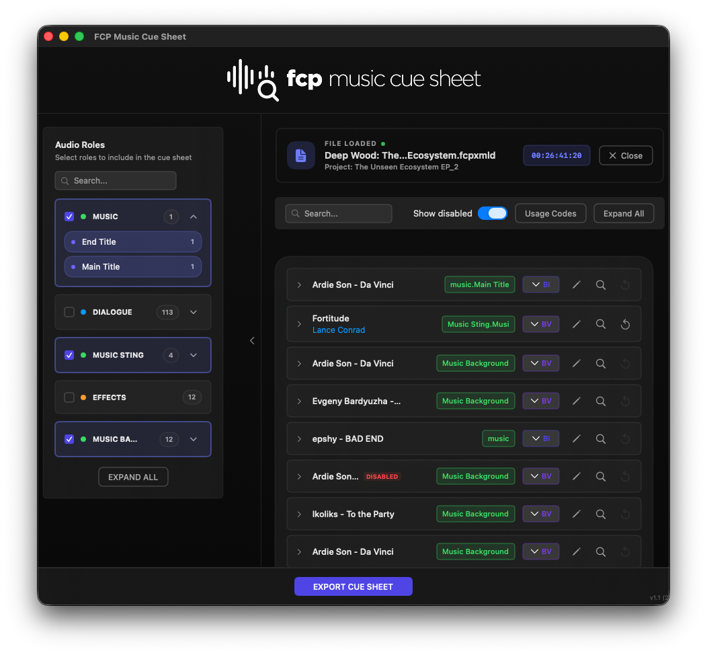Click the 1 count on End Title
Viewport: 707px width, 655px height.
pyautogui.click(x=192, y=242)
